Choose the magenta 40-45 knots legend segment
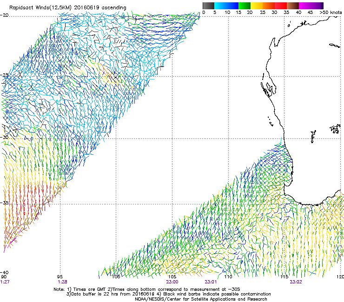This screenshot has height=302, width=344. [x=305, y=6]
